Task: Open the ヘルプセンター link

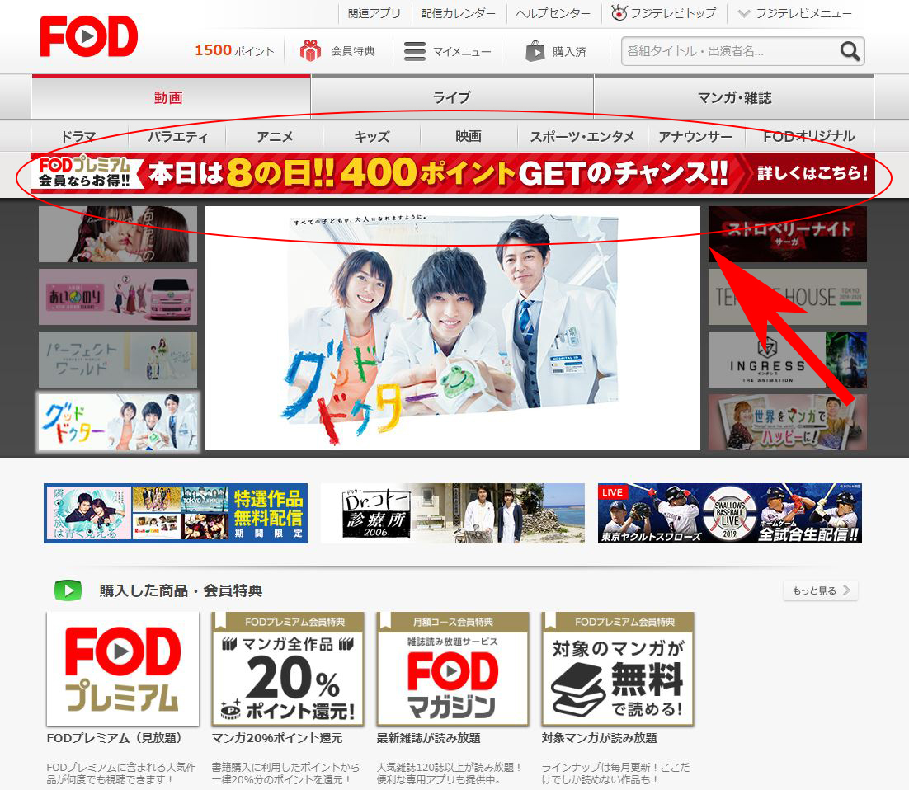Action: (553, 13)
